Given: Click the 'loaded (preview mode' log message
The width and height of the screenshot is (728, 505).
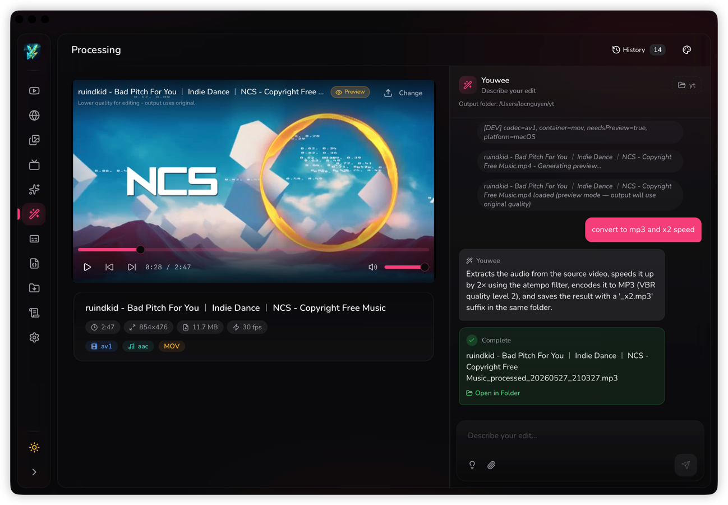Looking at the screenshot, I should pyautogui.click(x=580, y=195).
